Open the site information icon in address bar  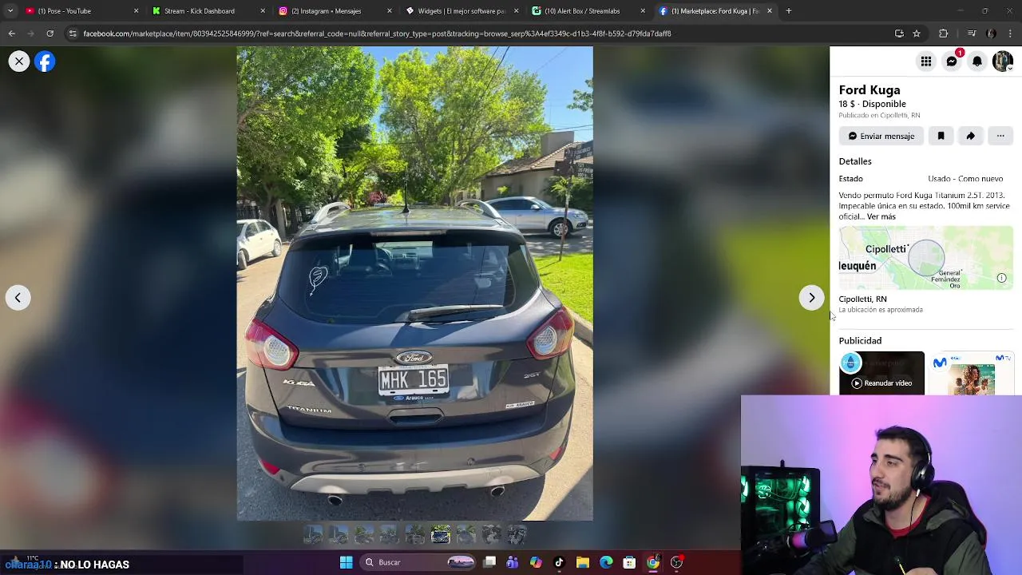[73, 34]
